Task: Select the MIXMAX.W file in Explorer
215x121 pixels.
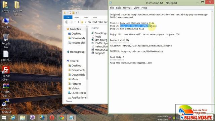Action: coord(99,50)
